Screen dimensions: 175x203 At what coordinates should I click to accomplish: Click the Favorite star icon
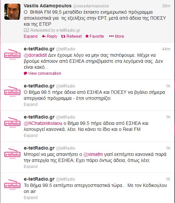[87, 36]
